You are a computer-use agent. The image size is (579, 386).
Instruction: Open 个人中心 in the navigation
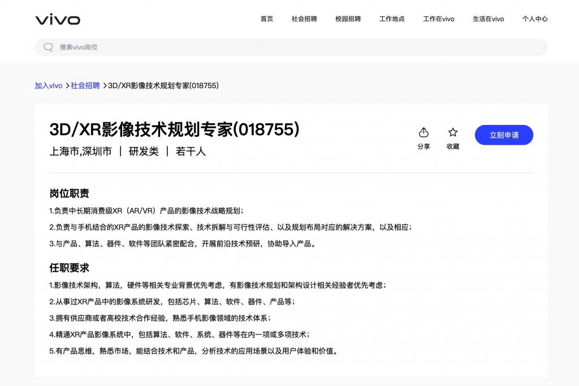click(535, 19)
